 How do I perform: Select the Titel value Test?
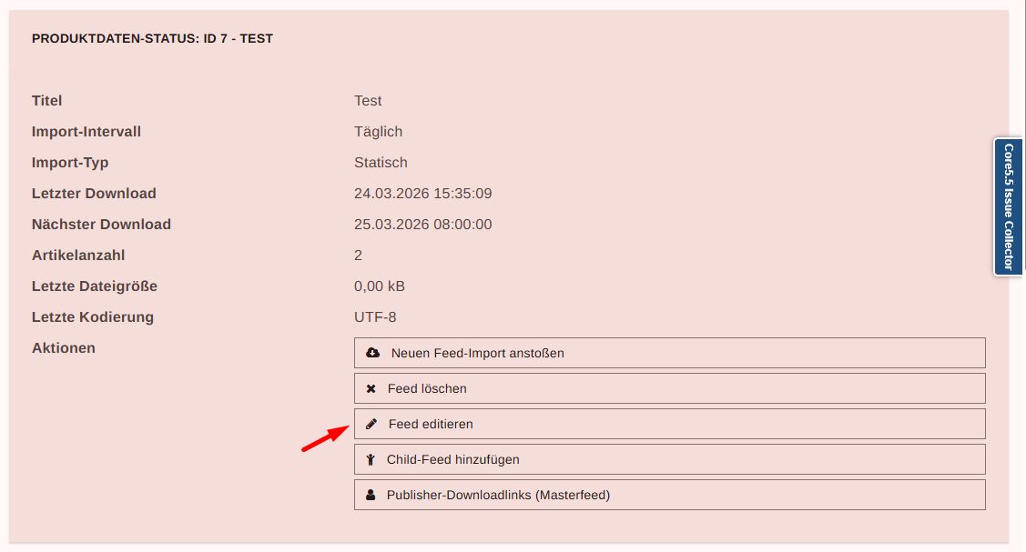click(368, 101)
